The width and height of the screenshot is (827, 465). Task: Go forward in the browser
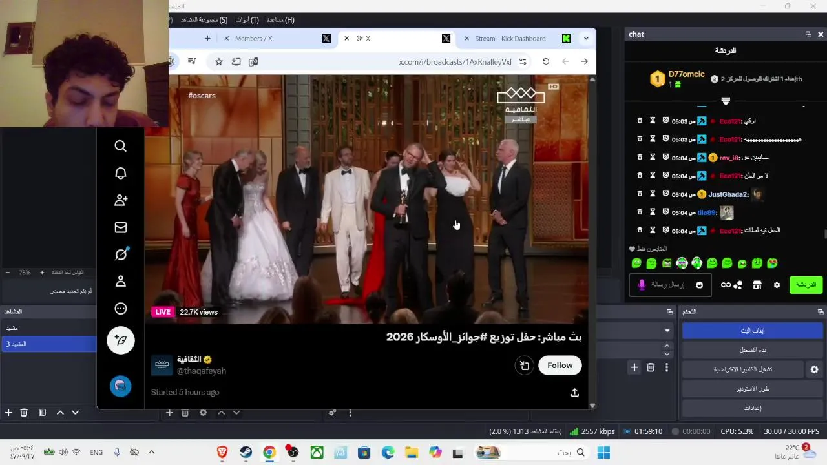(x=585, y=61)
